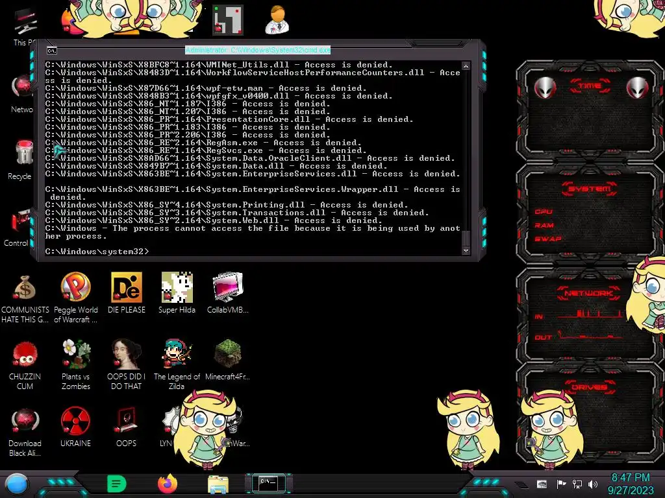The width and height of the screenshot is (665, 498).
Task: Click the DRIVES gadget header
Action: (x=590, y=387)
